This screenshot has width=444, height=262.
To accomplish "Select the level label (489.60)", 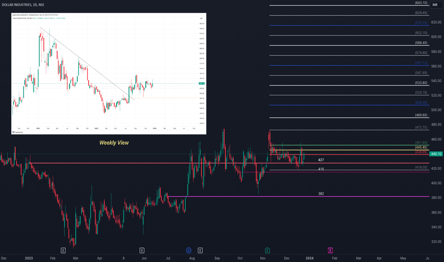I will coord(421,115).
